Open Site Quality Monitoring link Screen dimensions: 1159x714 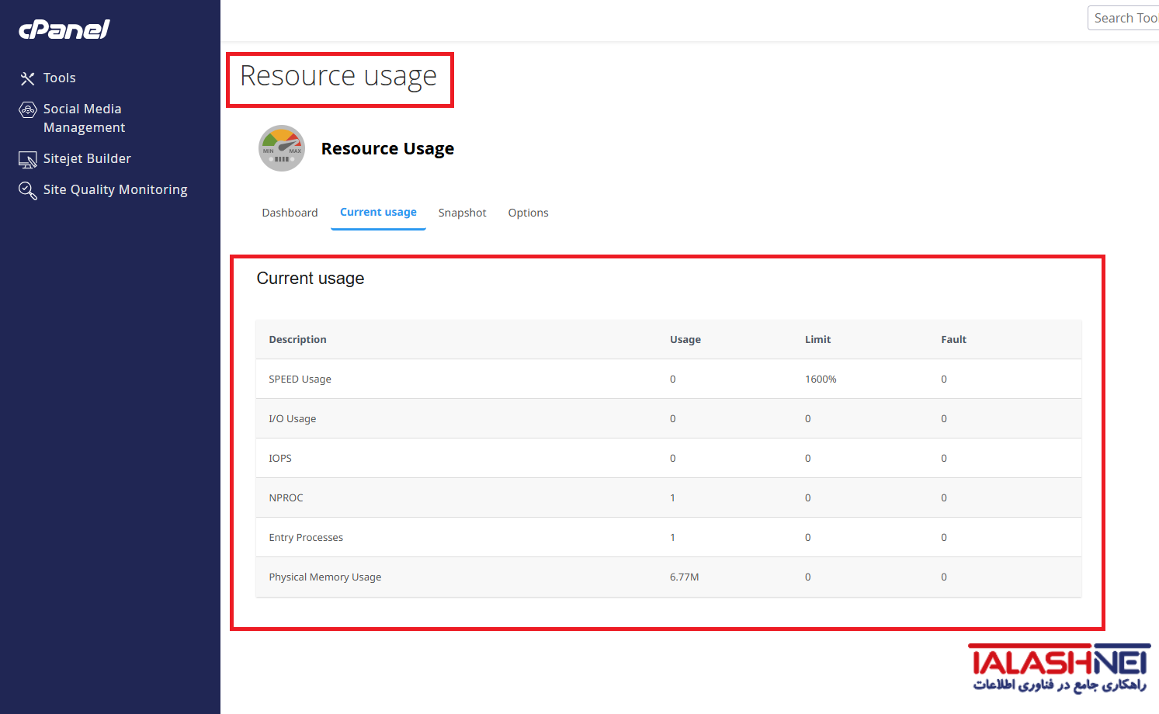(x=116, y=189)
